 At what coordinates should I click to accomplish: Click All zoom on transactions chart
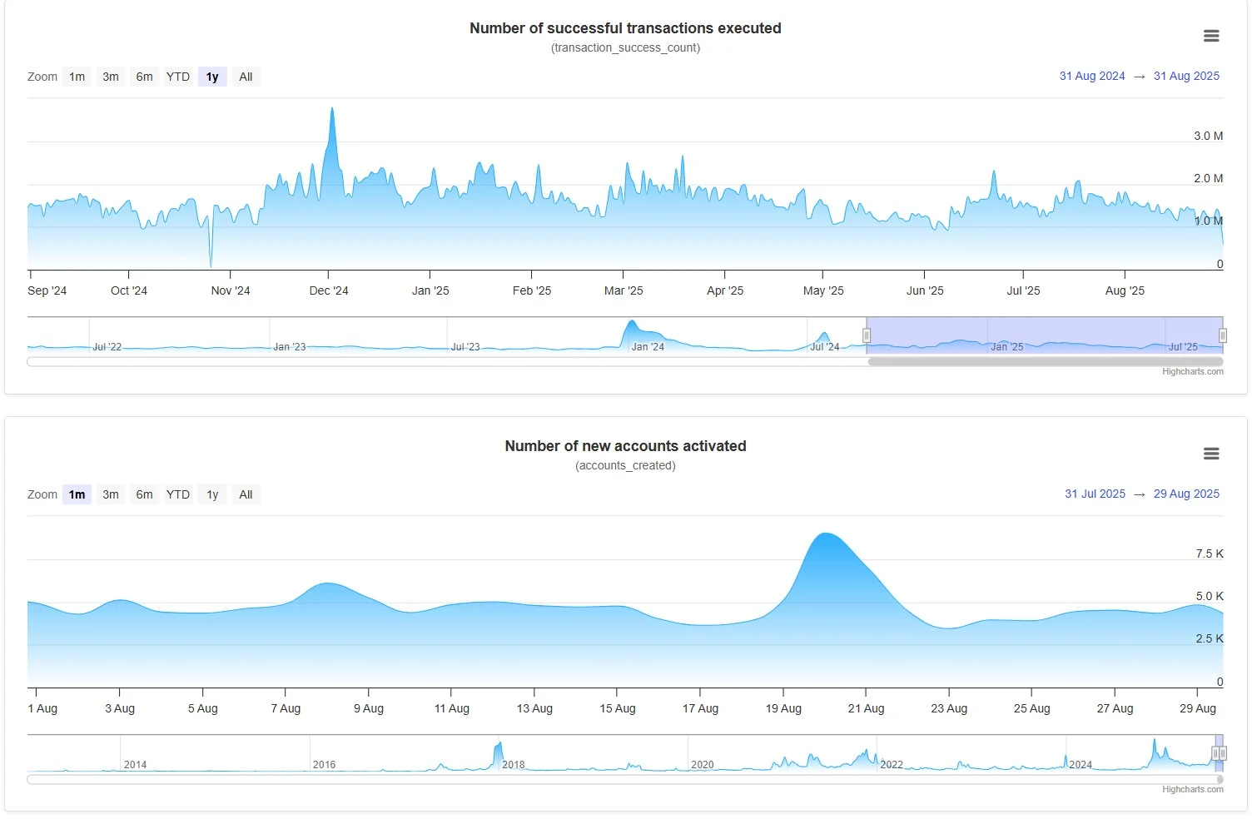[x=246, y=77]
